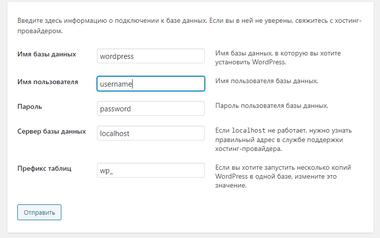Click the database name field containing "wordpress"

pyautogui.click(x=151, y=56)
